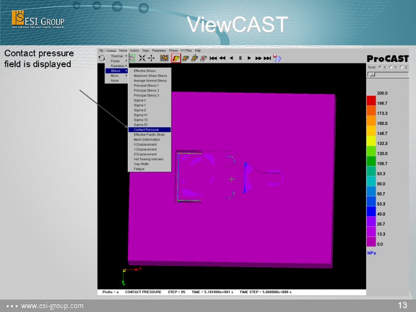Select Sigma XY entry

pos(150,115)
